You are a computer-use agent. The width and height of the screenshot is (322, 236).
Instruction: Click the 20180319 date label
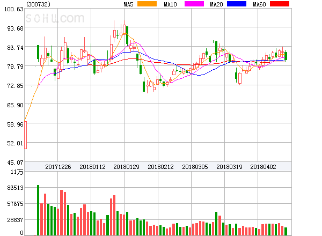[229, 167]
